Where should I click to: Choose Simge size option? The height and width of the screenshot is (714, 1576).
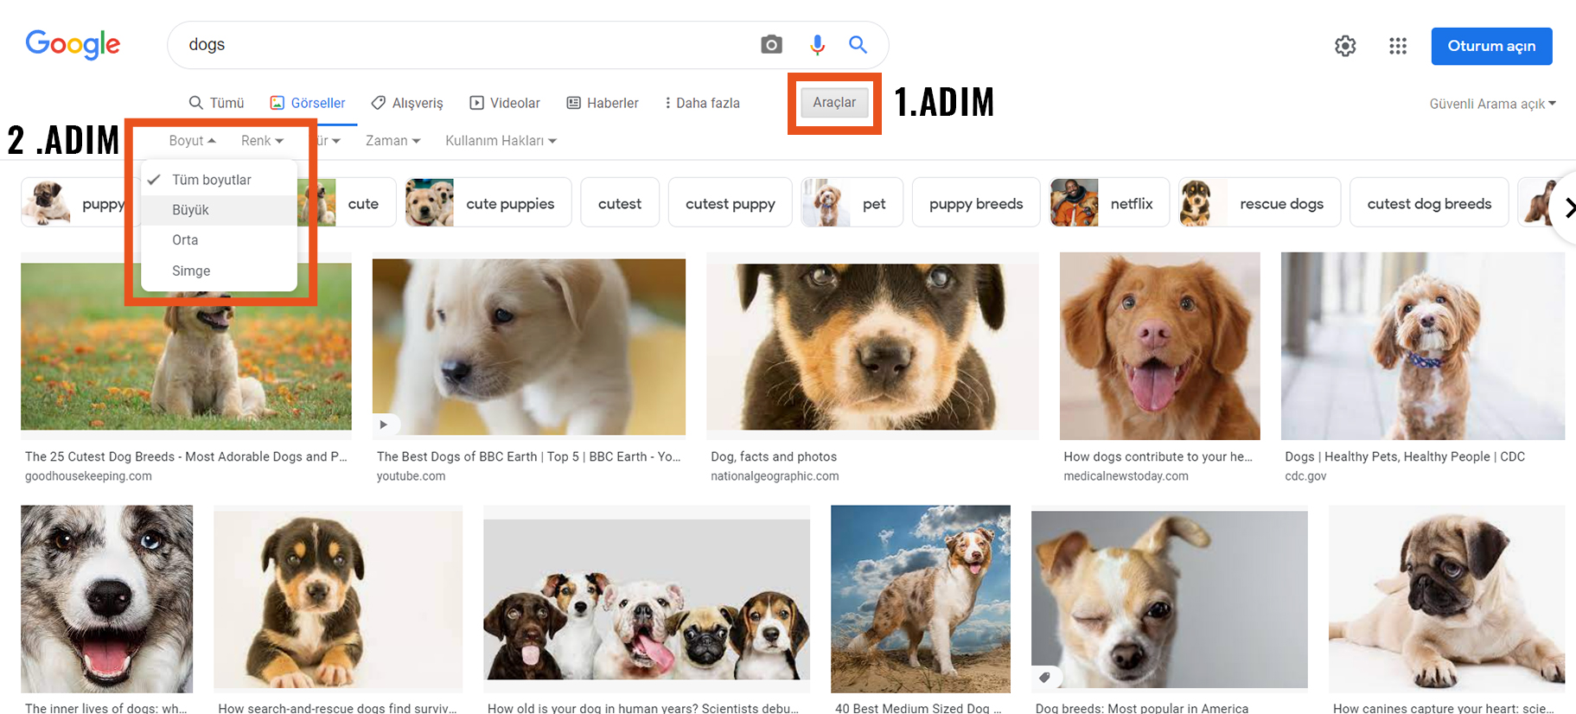point(191,271)
